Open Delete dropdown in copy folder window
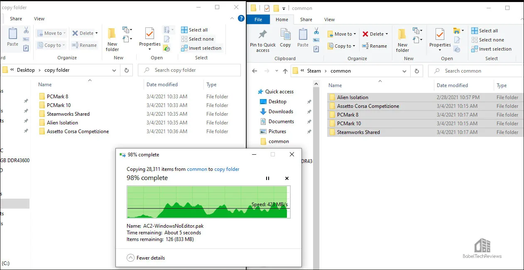The width and height of the screenshot is (524, 270). pyautogui.click(x=85, y=33)
